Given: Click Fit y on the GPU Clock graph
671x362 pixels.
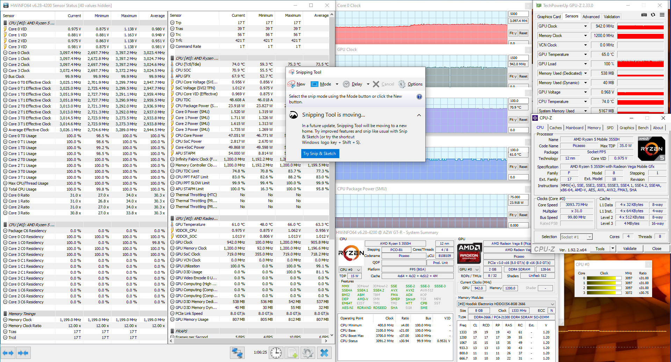Looking at the screenshot, I should pyautogui.click(x=513, y=76).
